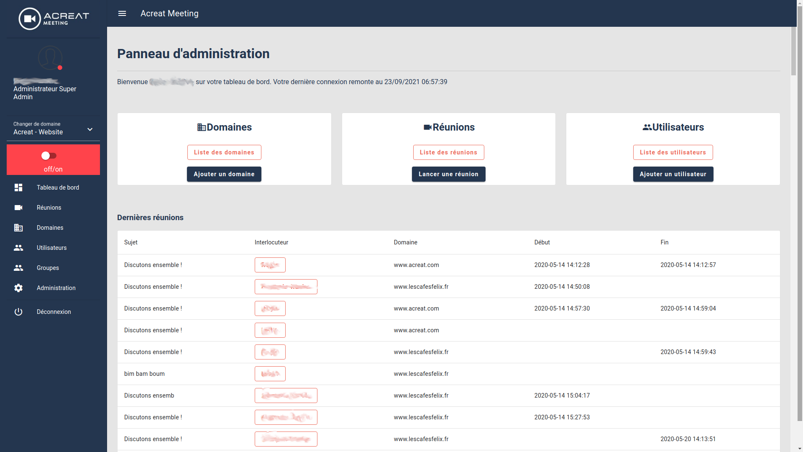Viewport: 803px width, 452px height.
Task: Click the user avatar icon
Action: 50,58
